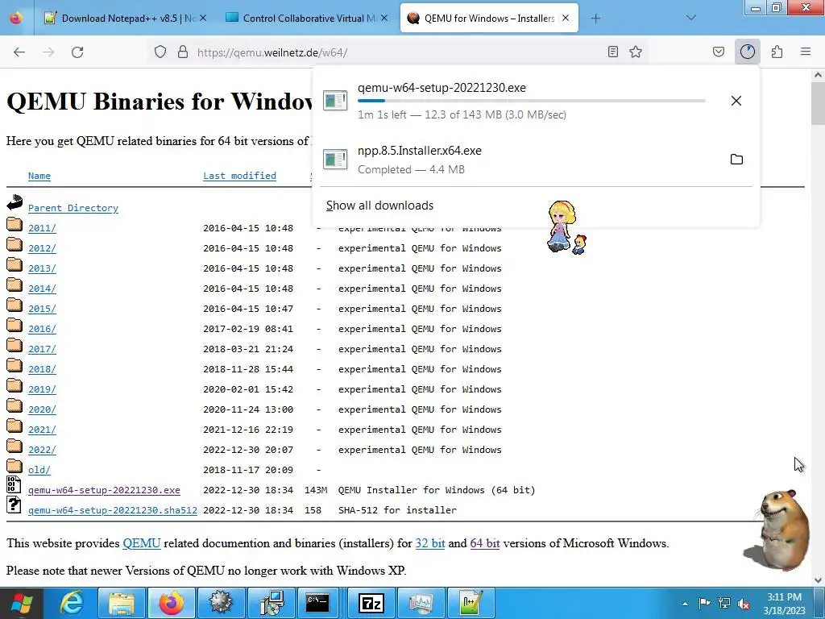The width and height of the screenshot is (825, 619).
Task: Open the 2016/ folder link
Action: click(42, 329)
